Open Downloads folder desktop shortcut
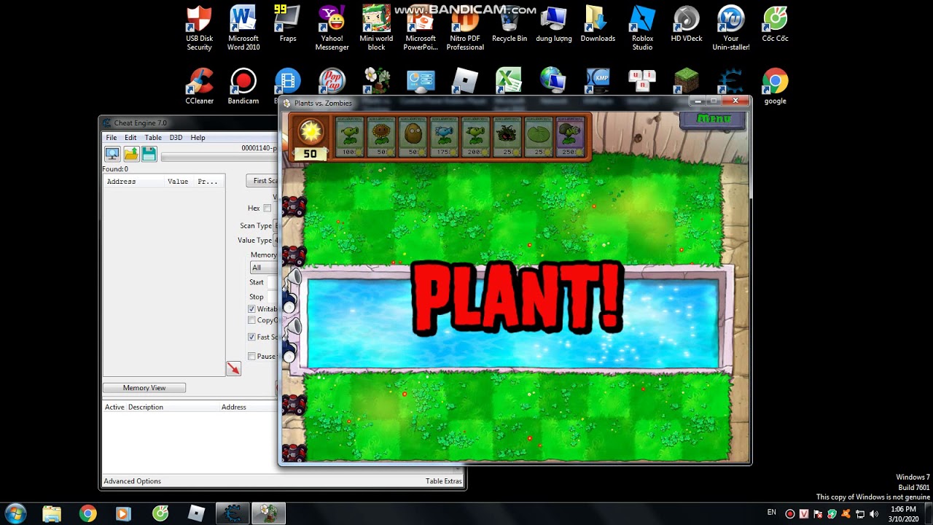The height and width of the screenshot is (525, 933). (598, 24)
